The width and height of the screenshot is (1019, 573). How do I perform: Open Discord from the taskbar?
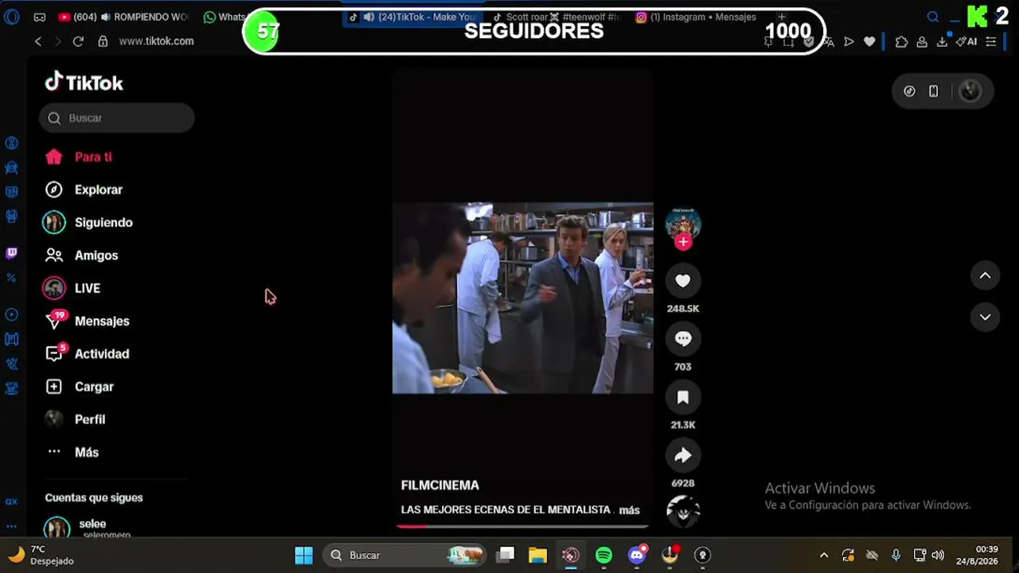[637, 555]
